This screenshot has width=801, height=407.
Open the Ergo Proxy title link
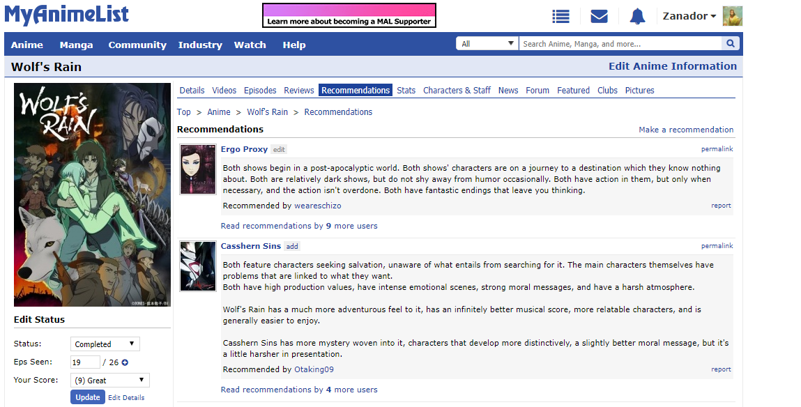(x=244, y=149)
